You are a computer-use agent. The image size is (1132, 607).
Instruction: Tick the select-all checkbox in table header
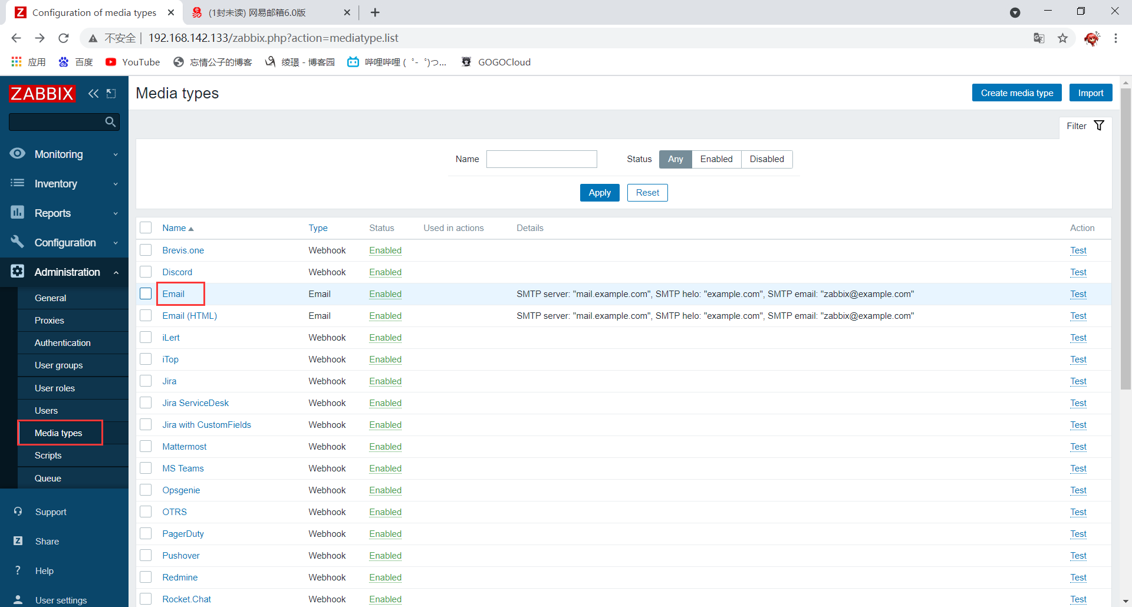(x=146, y=227)
